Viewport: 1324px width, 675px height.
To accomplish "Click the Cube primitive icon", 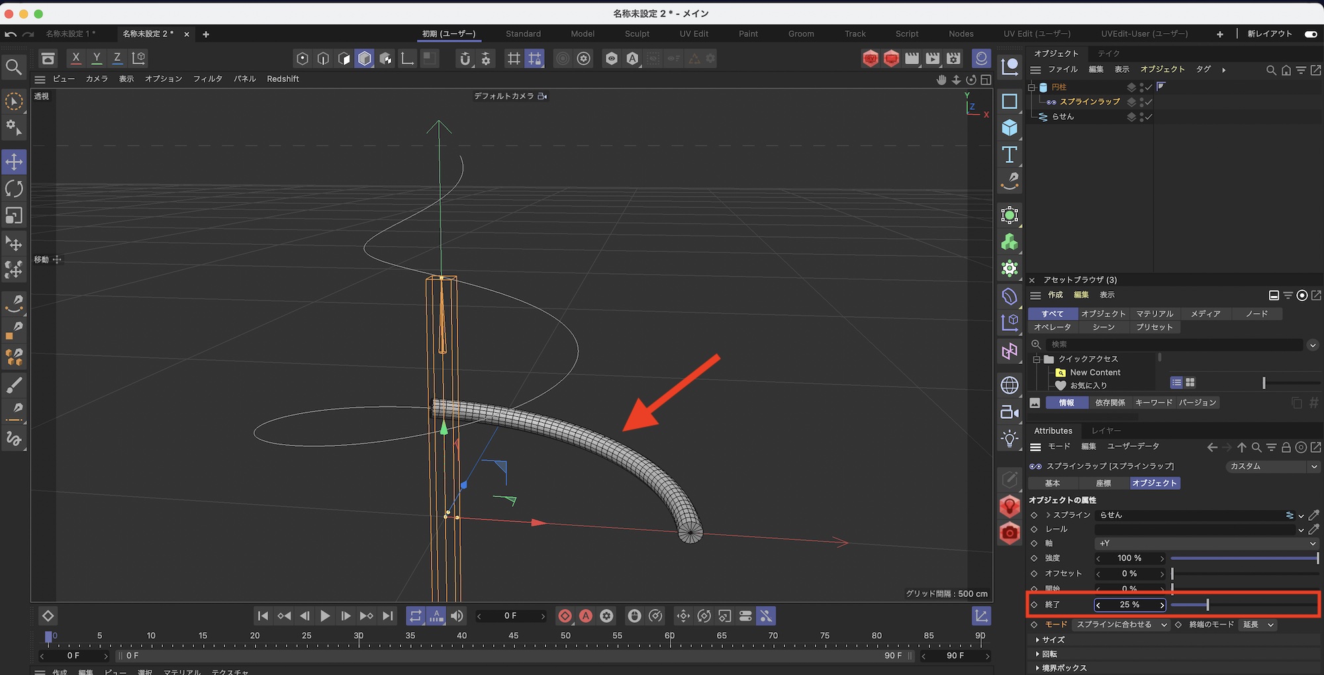I will pos(1010,128).
